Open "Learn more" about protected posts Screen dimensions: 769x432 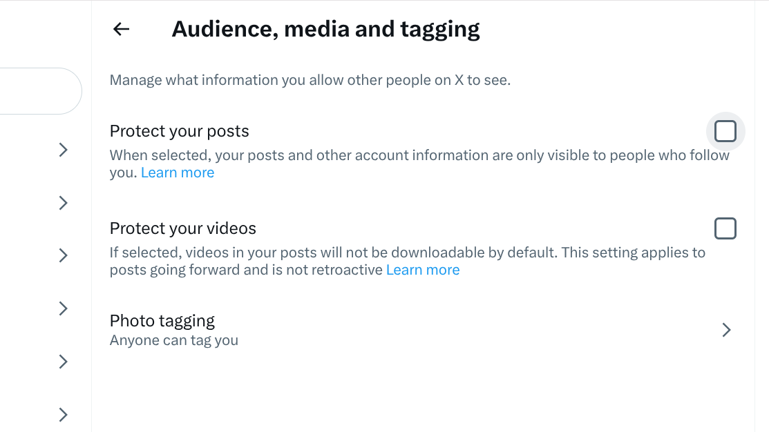[x=178, y=173]
